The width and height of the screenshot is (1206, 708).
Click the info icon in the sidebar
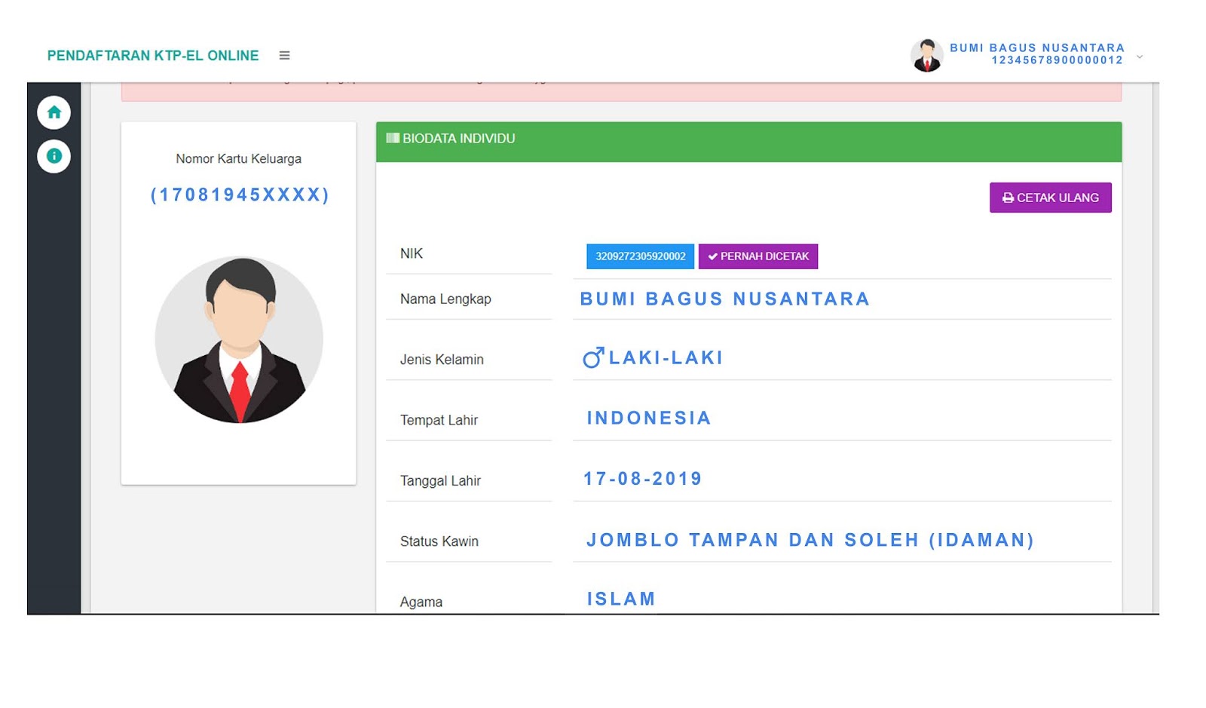point(54,156)
